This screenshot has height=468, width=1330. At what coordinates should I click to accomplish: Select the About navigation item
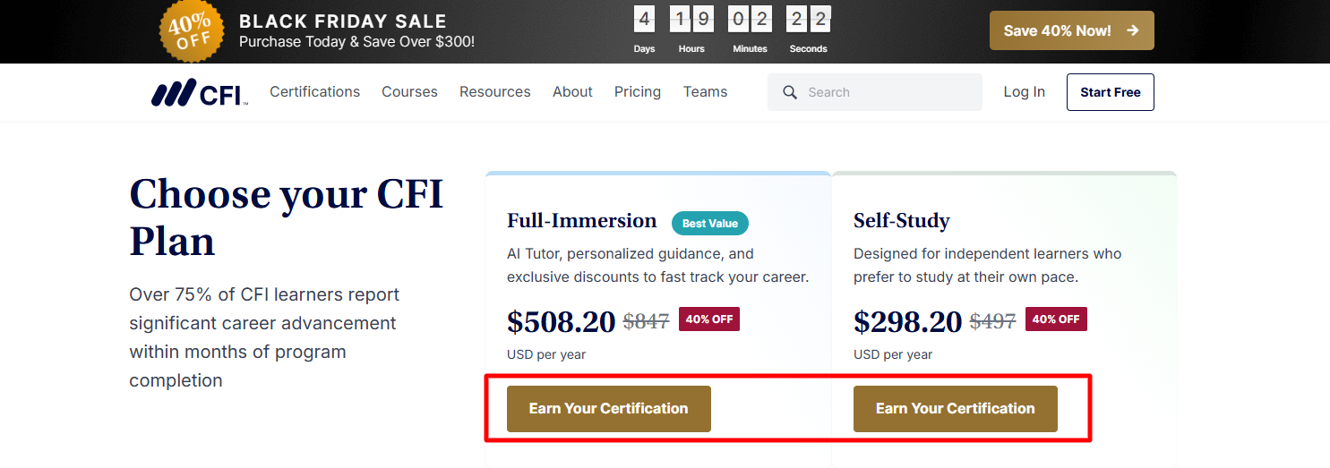(572, 92)
